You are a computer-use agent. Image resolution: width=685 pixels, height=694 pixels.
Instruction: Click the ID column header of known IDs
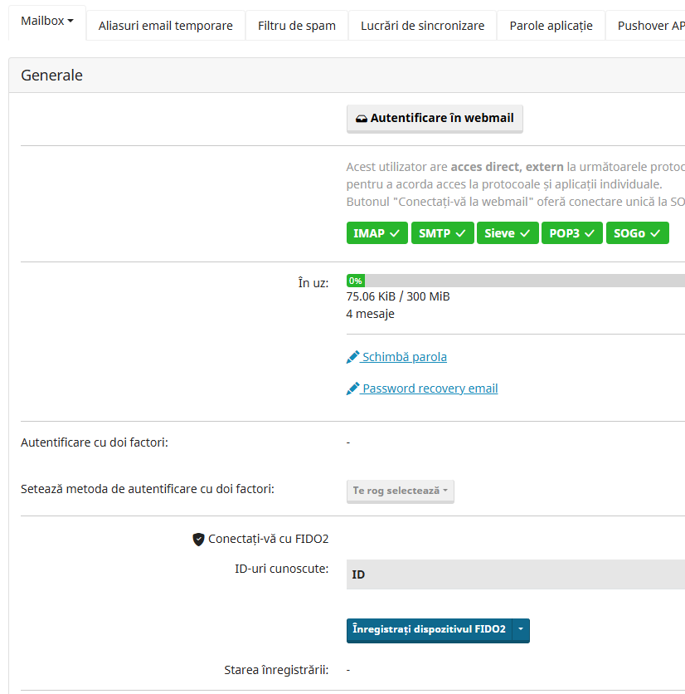358,574
